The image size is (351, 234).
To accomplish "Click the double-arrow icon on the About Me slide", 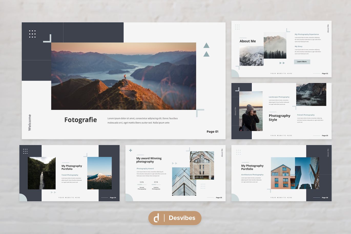I will [282, 63].
